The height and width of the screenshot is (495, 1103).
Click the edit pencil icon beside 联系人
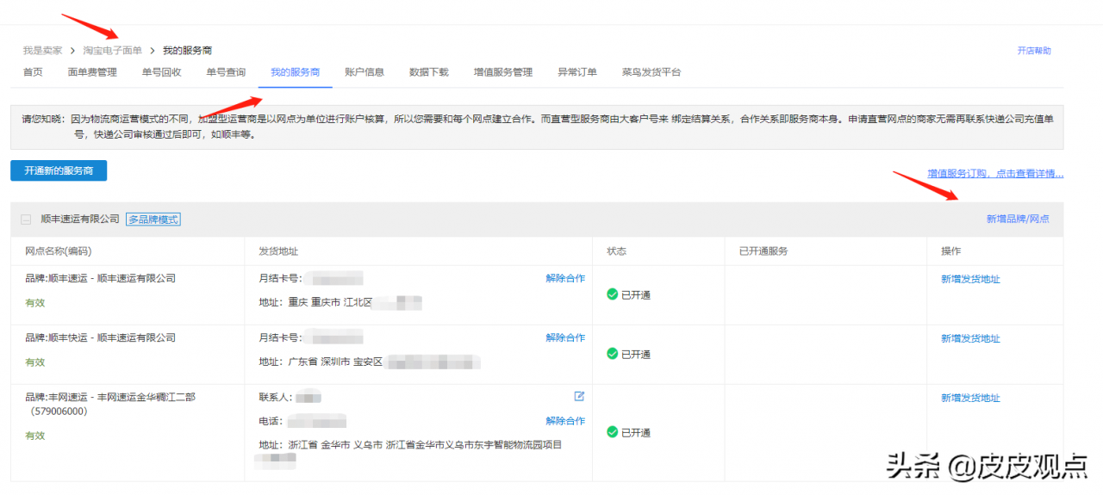coord(579,396)
